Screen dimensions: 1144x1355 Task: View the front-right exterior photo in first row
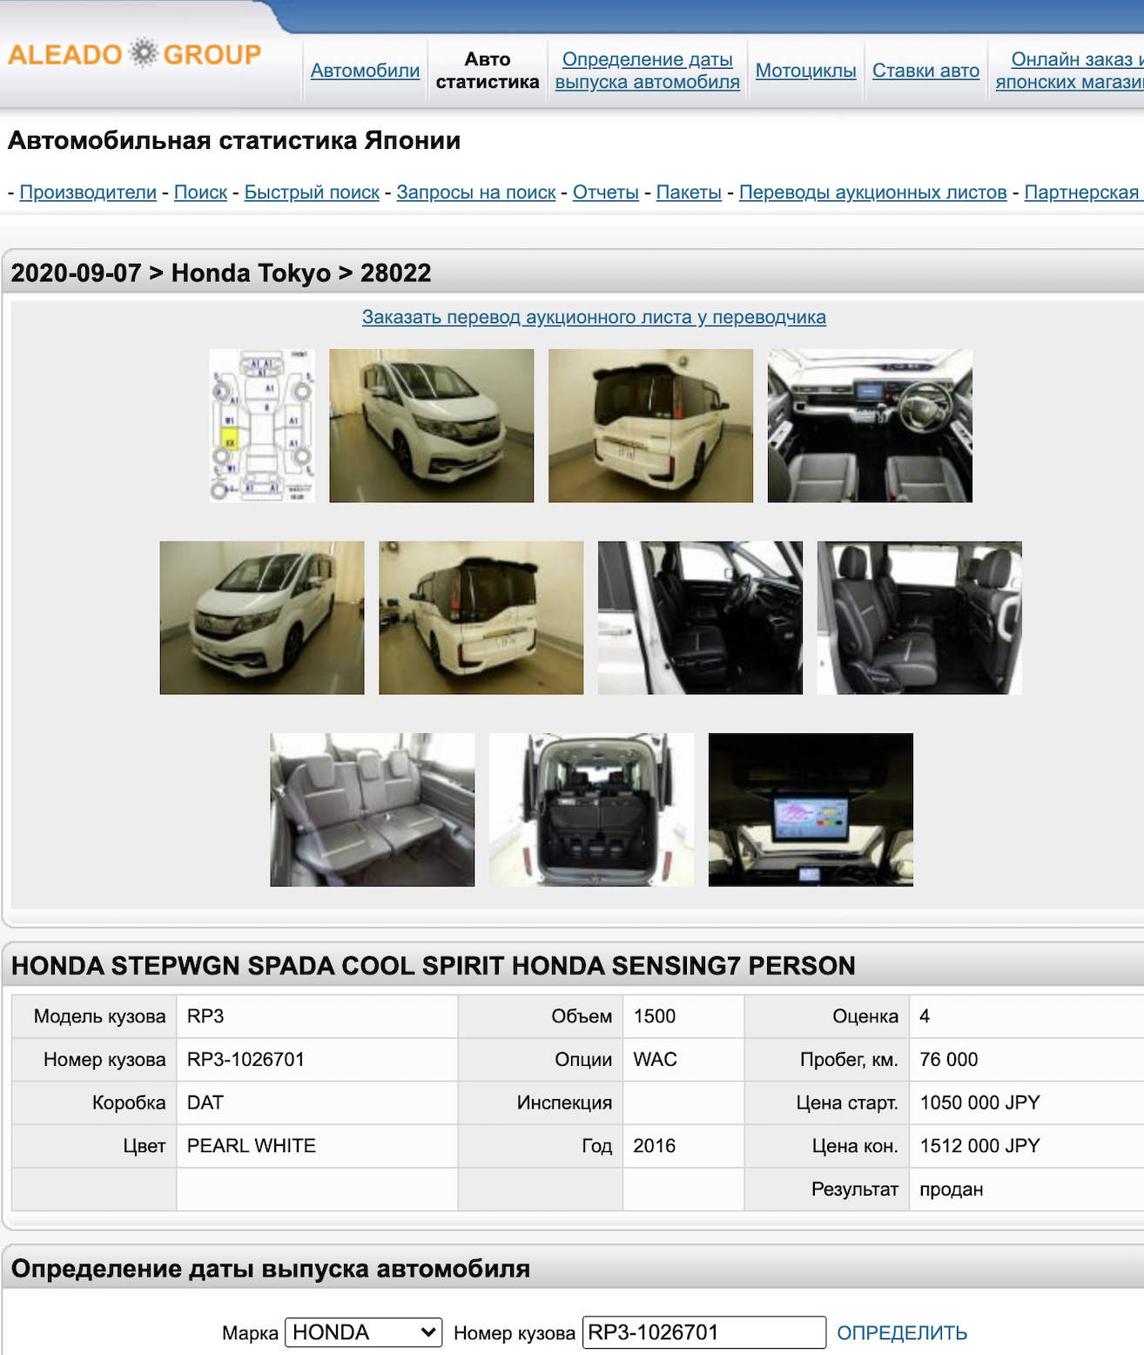click(x=432, y=426)
